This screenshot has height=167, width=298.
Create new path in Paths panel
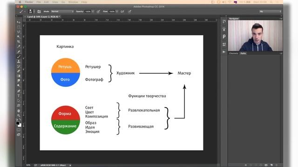point(271,165)
